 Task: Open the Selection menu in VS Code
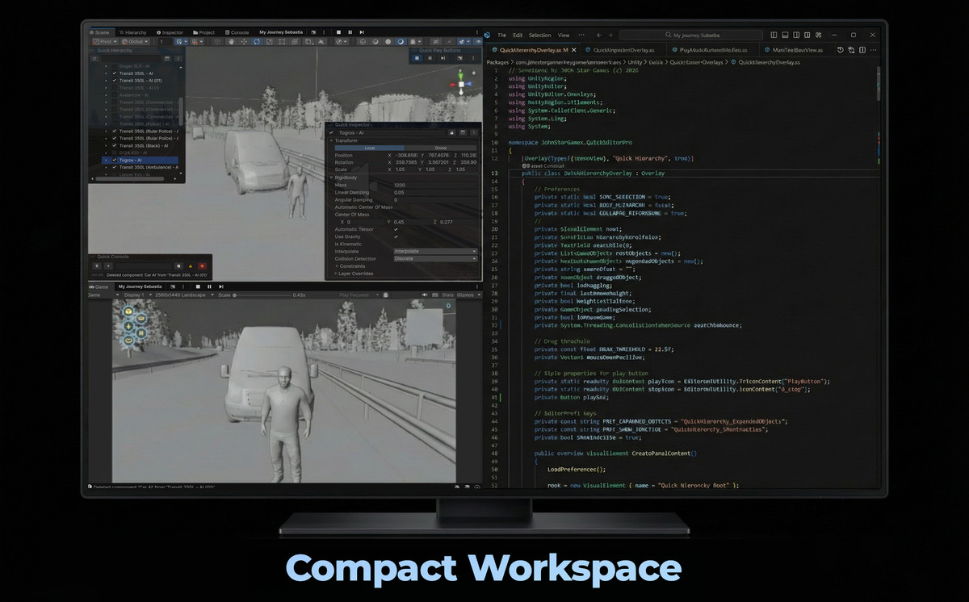pyautogui.click(x=540, y=35)
